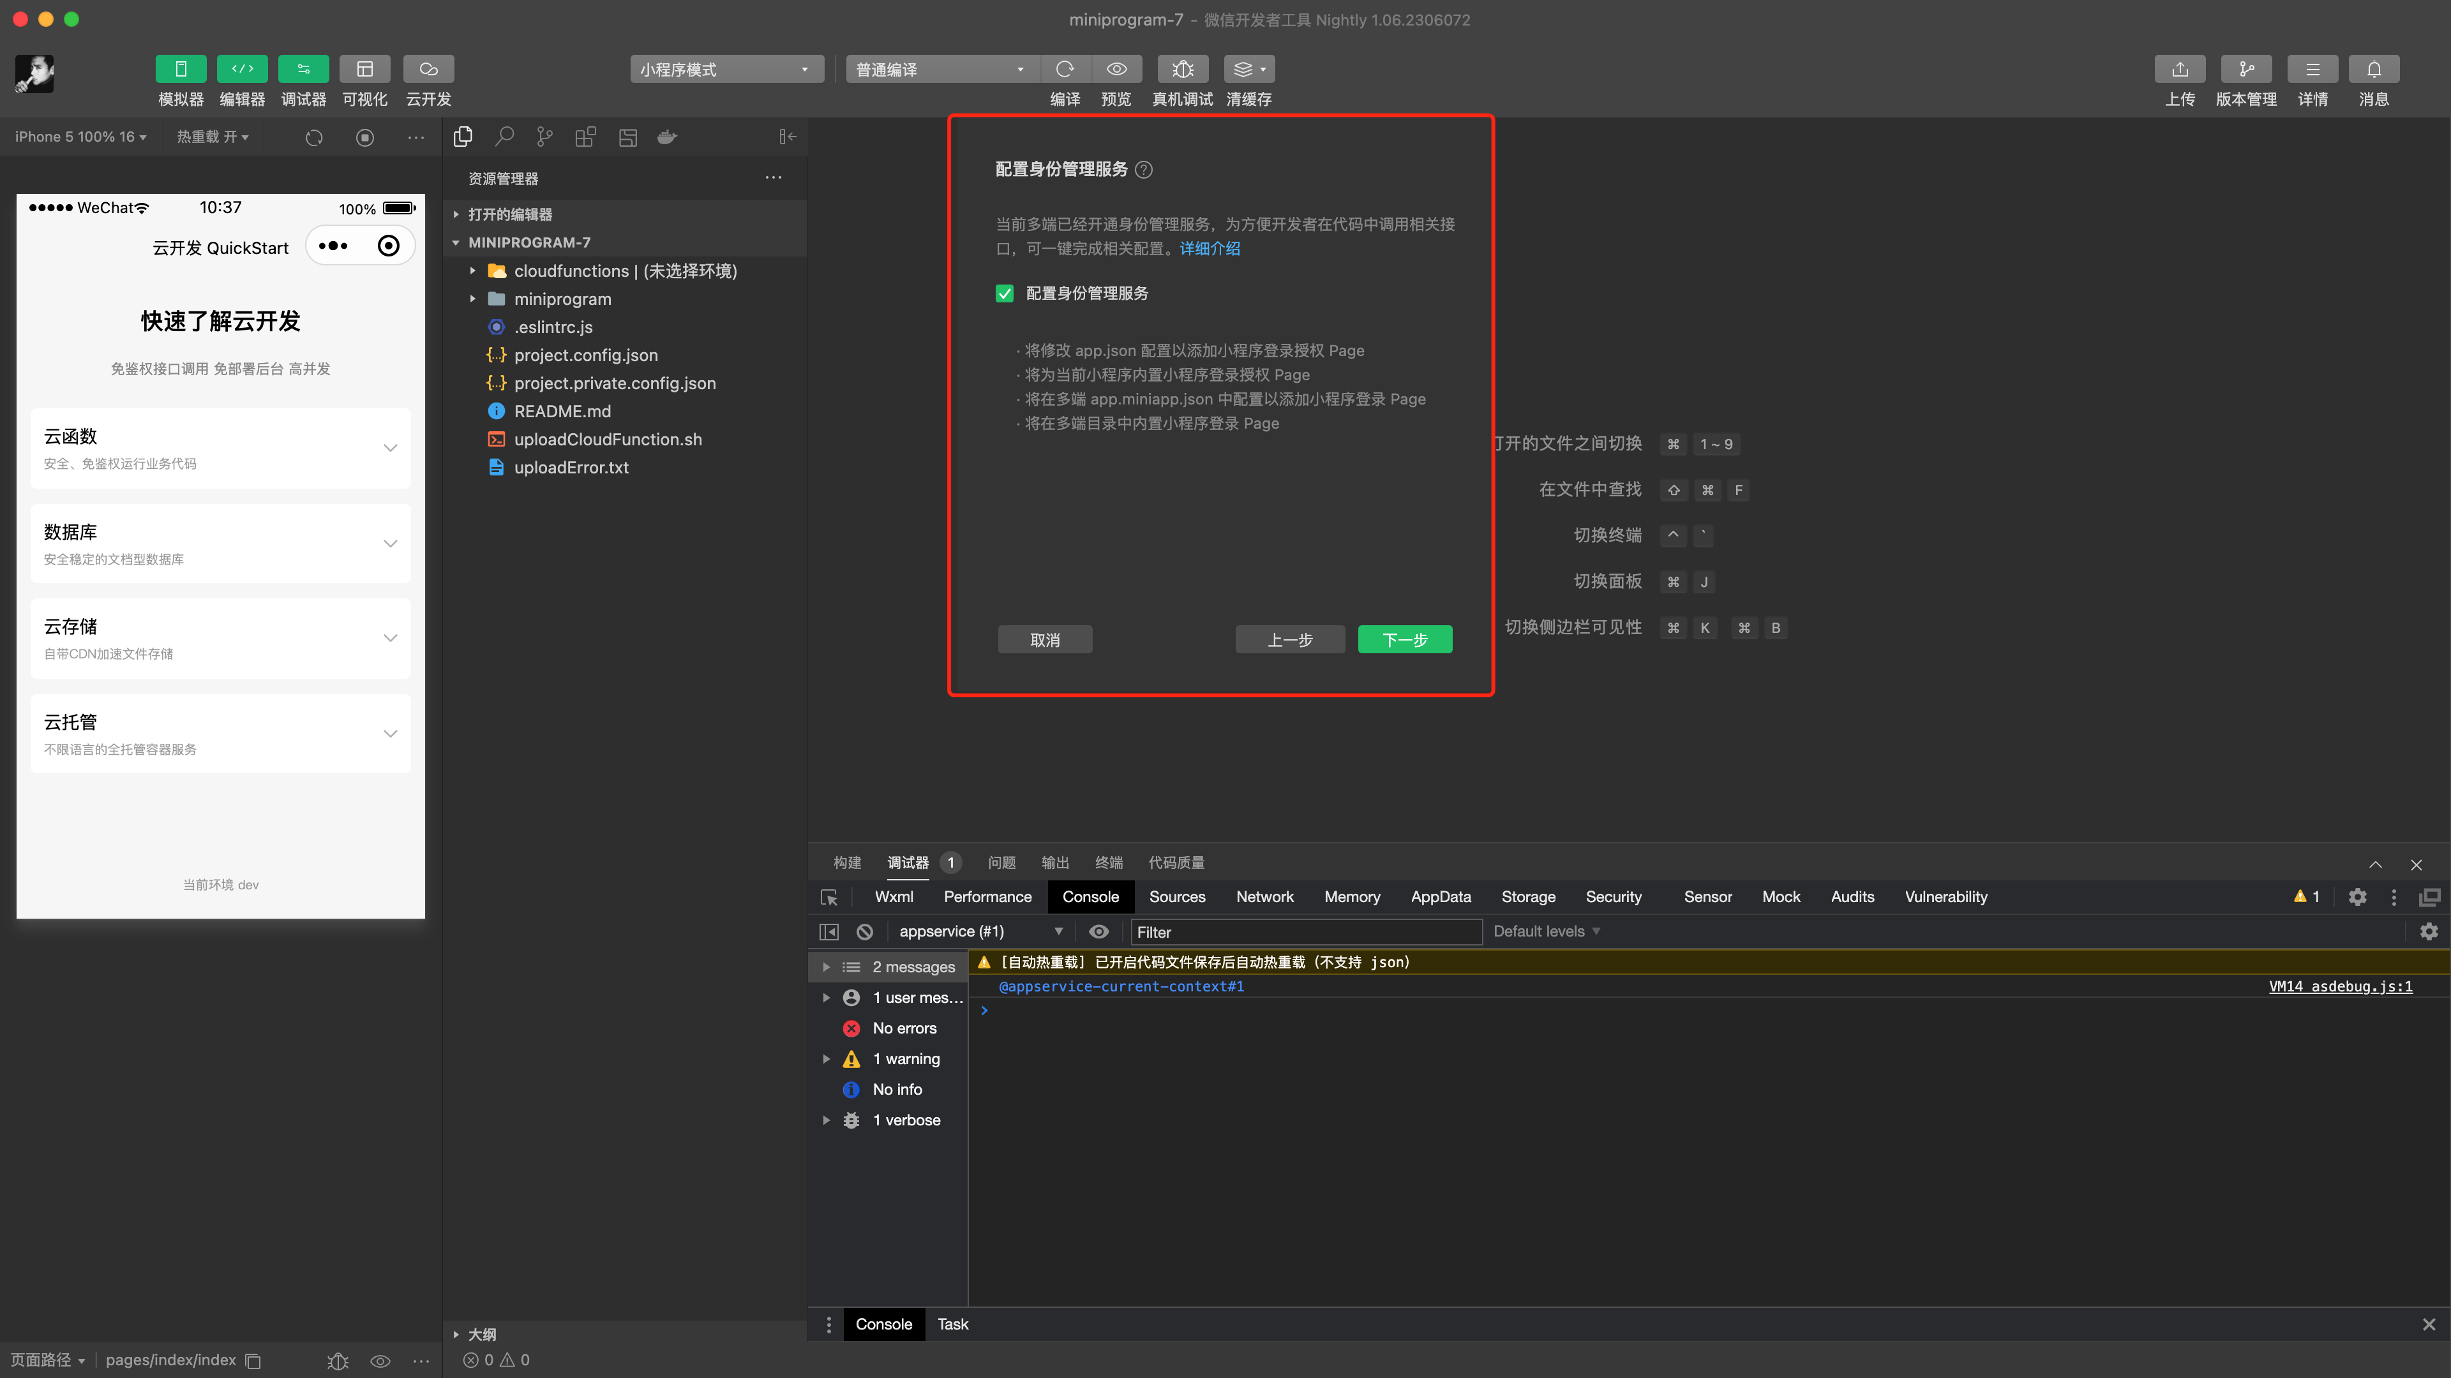The width and height of the screenshot is (2451, 1378).
Task: Open the Storage devtools tab
Action: (x=1528, y=897)
